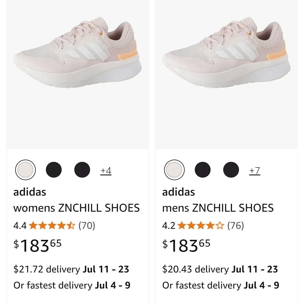The width and height of the screenshot is (304, 304).
Task: Open the adidas brand link on womens listing
Action: pyautogui.click(x=30, y=192)
